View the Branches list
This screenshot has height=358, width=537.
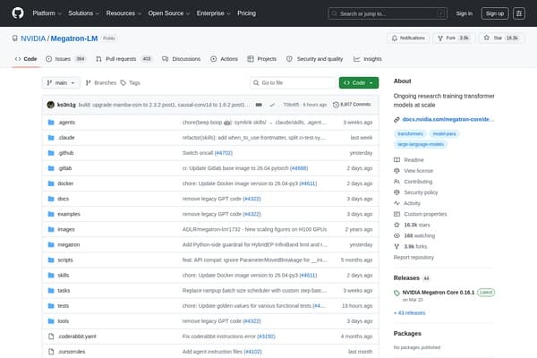click(x=101, y=83)
